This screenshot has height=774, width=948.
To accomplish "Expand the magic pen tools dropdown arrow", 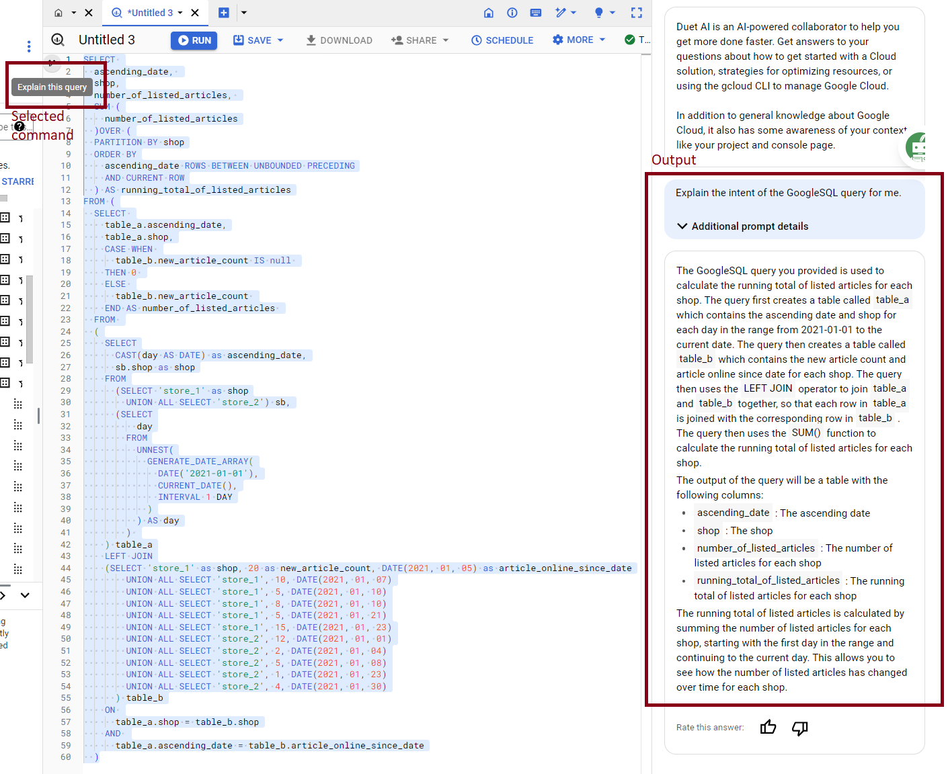I will point(574,13).
